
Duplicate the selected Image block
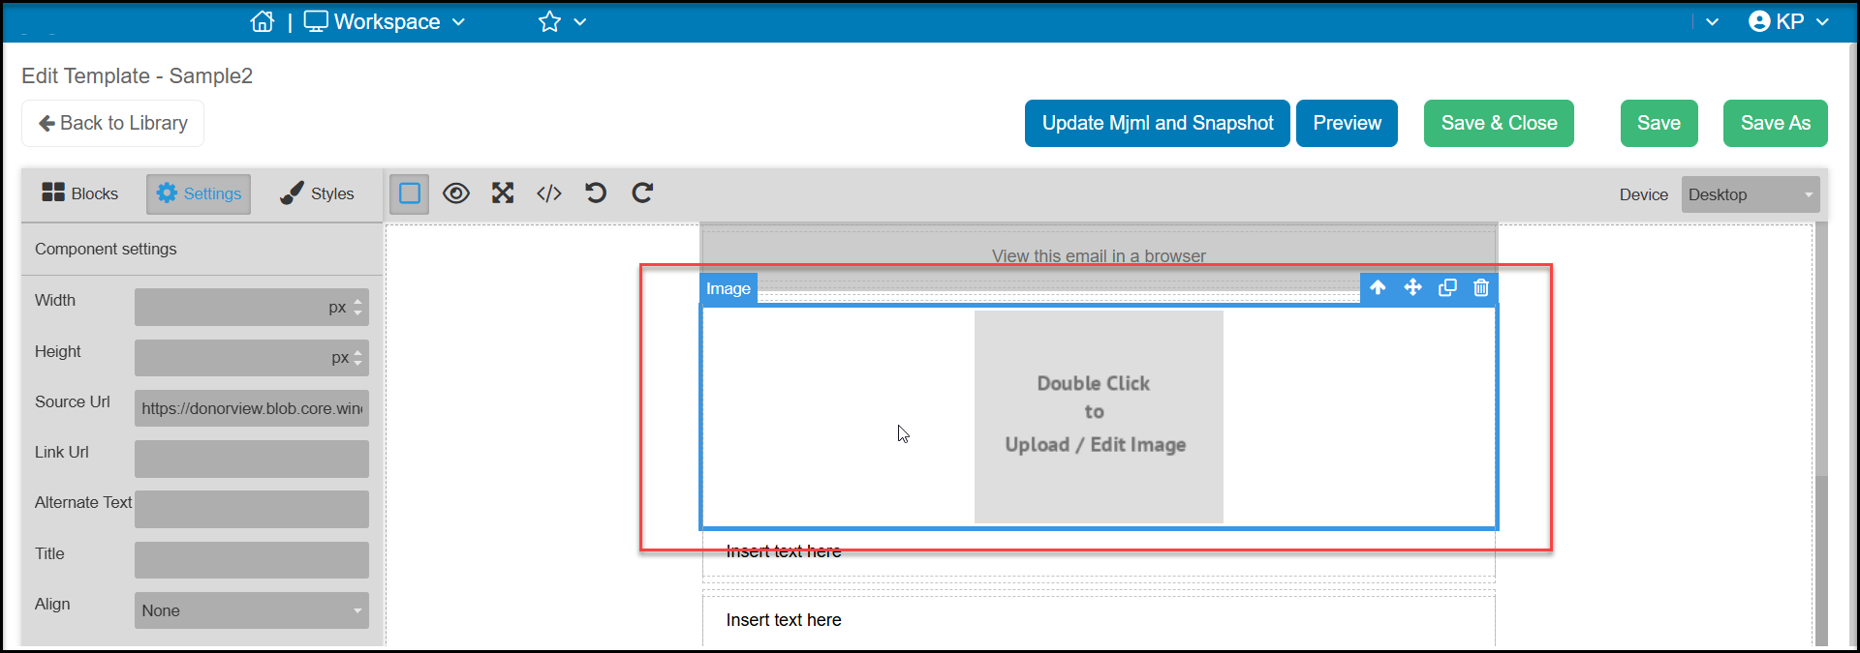(1447, 287)
